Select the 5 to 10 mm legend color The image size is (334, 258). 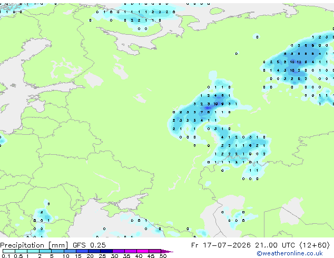[x=57, y=251]
